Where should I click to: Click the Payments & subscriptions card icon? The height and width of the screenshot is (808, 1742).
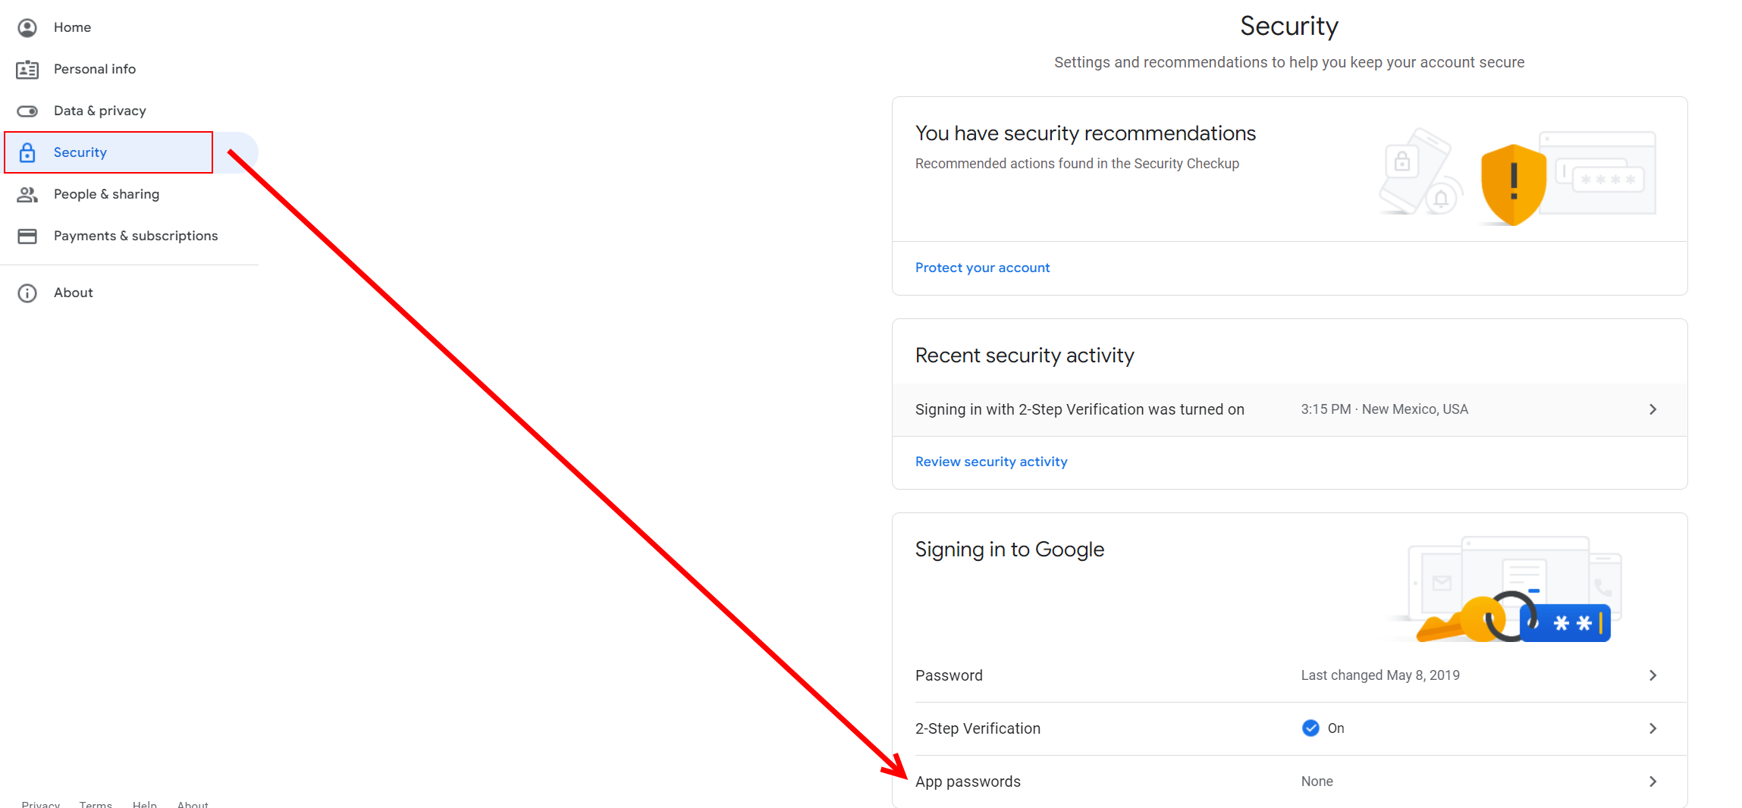pos(27,236)
